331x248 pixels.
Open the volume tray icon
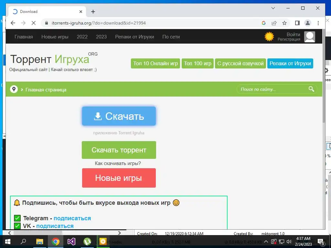[289, 242]
